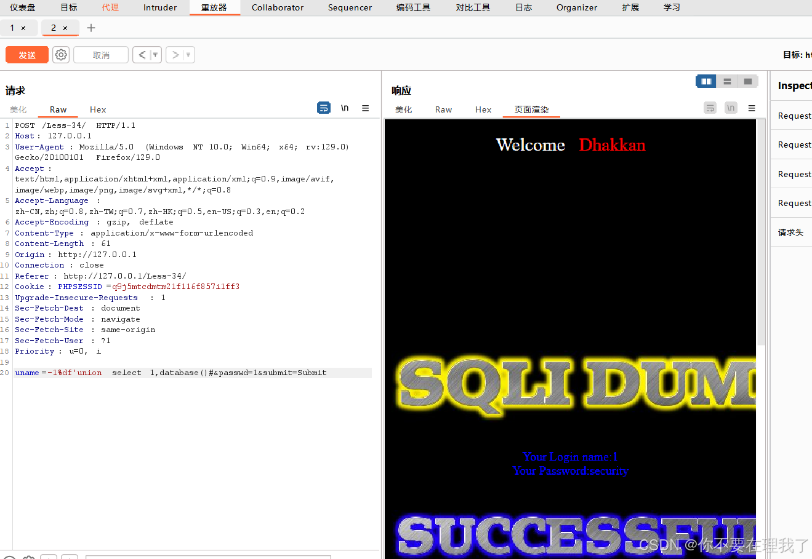Click the Inspector panel heading

[794, 85]
